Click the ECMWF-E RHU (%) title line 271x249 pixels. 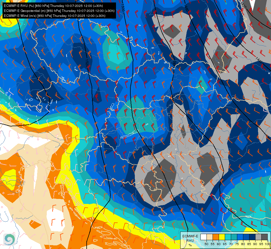click(53, 6)
